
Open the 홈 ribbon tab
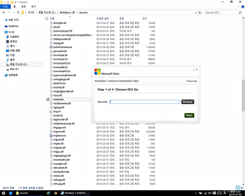(x=15, y=6)
